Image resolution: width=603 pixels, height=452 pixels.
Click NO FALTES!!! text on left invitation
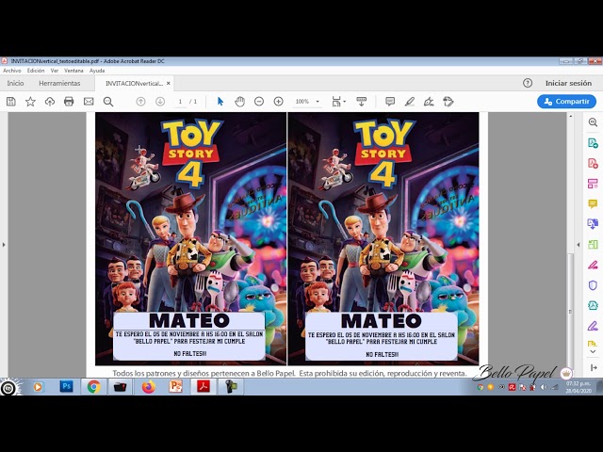190,354
